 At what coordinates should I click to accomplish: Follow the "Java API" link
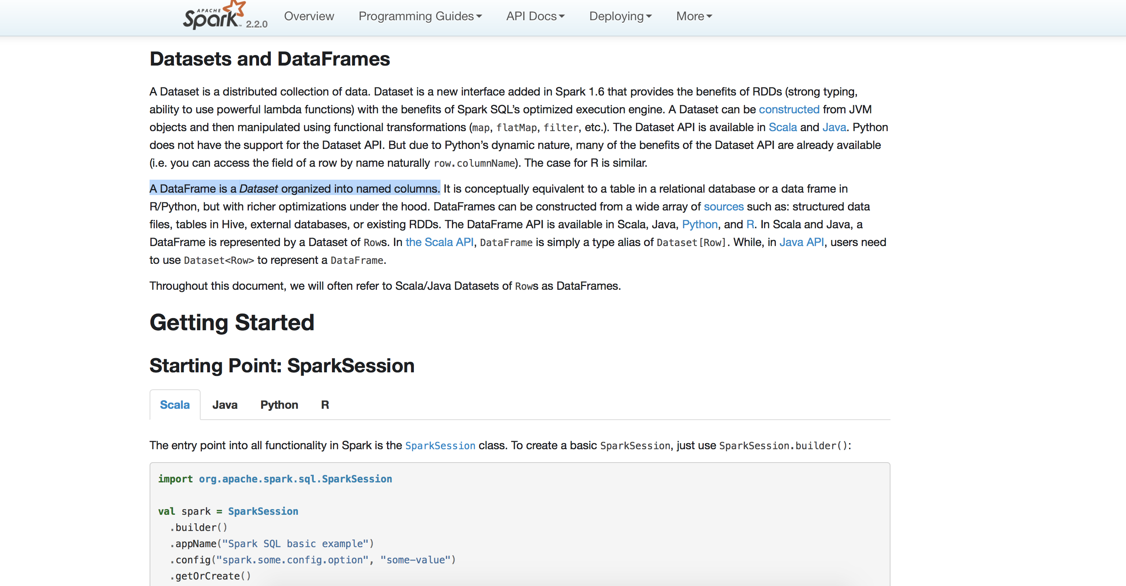(801, 242)
